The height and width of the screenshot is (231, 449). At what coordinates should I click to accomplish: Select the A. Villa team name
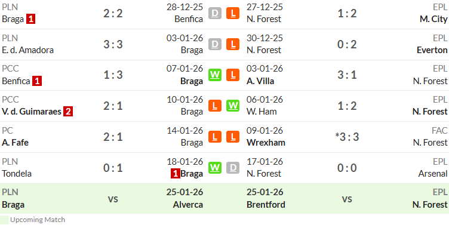click(260, 81)
